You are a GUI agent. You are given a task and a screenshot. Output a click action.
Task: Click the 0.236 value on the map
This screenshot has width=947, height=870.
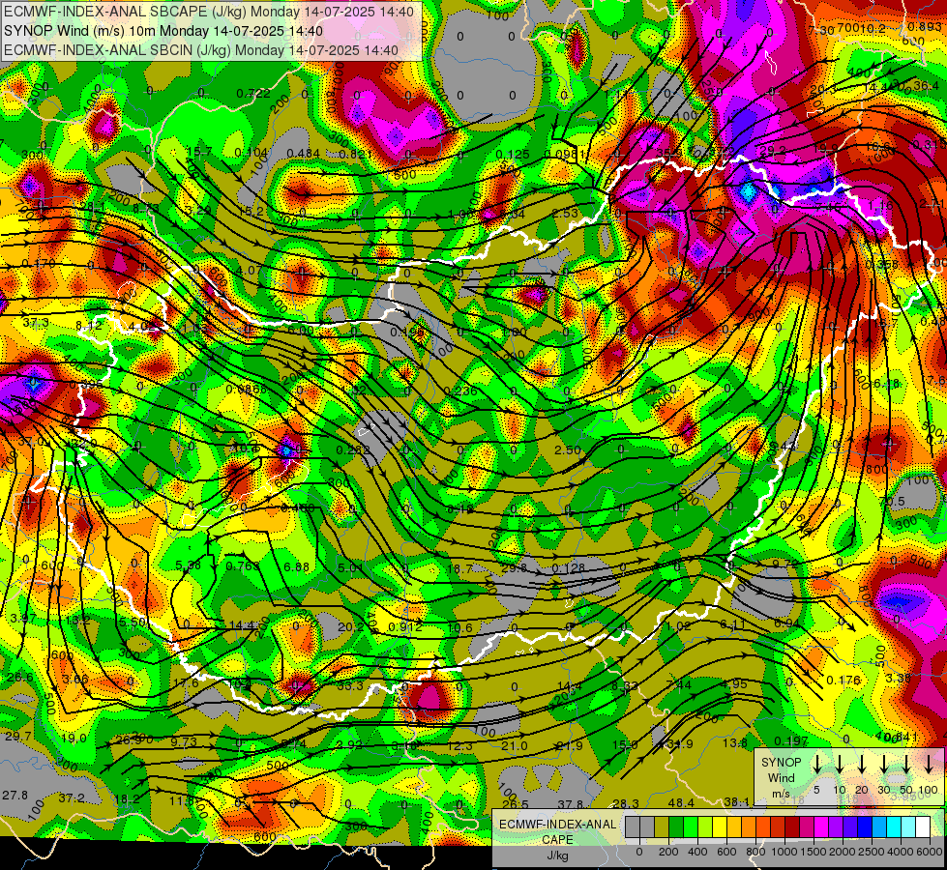pyautogui.click(x=460, y=391)
